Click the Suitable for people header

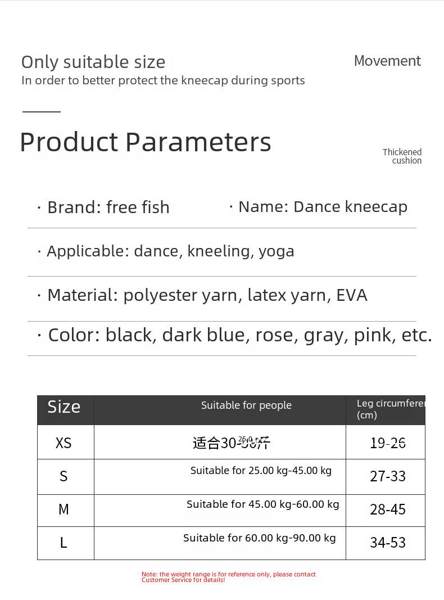pyautogui.click(x=246, y=405)
